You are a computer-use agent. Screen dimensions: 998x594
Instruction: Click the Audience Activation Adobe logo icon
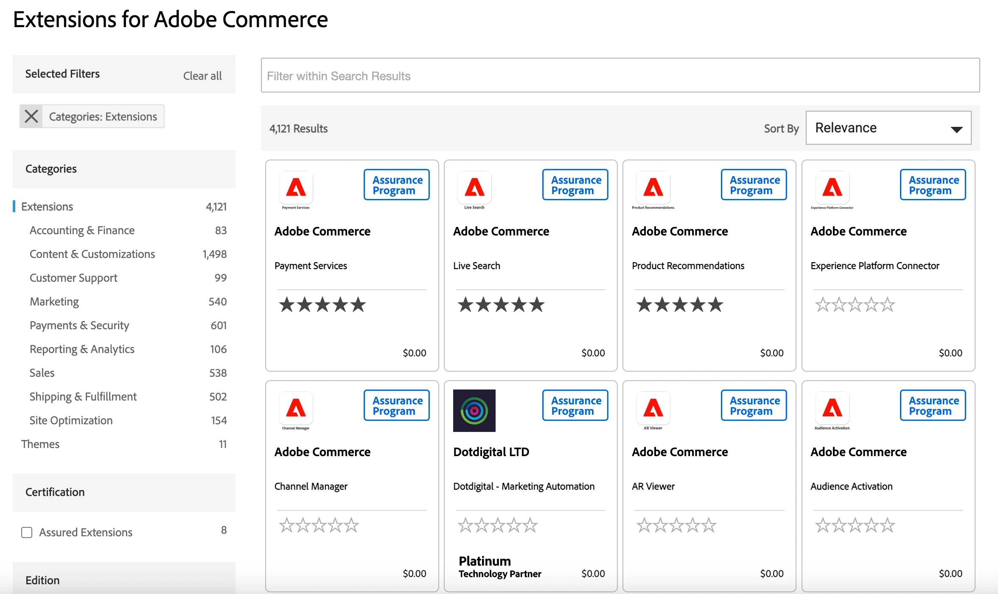click(832, 408)
